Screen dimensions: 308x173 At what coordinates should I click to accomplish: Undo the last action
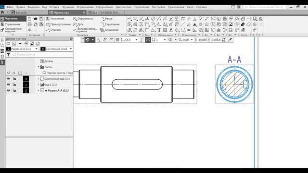(29, 30)
